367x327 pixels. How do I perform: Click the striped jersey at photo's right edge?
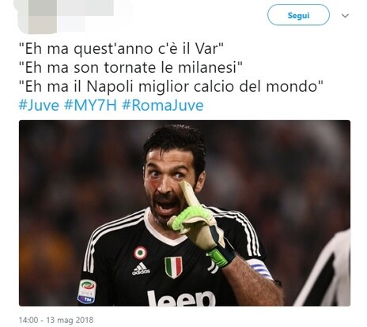326,270
